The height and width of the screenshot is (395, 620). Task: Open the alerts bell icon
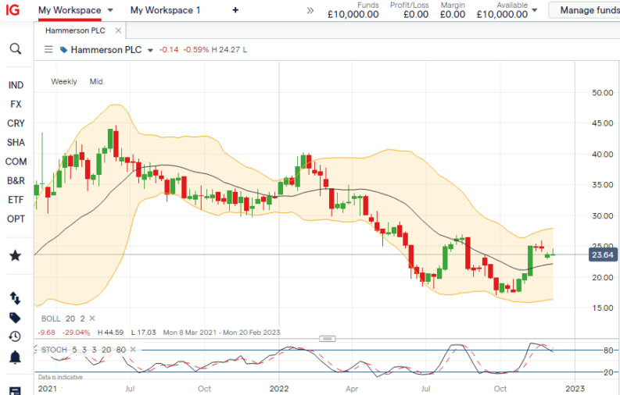[x=15, y=357]
